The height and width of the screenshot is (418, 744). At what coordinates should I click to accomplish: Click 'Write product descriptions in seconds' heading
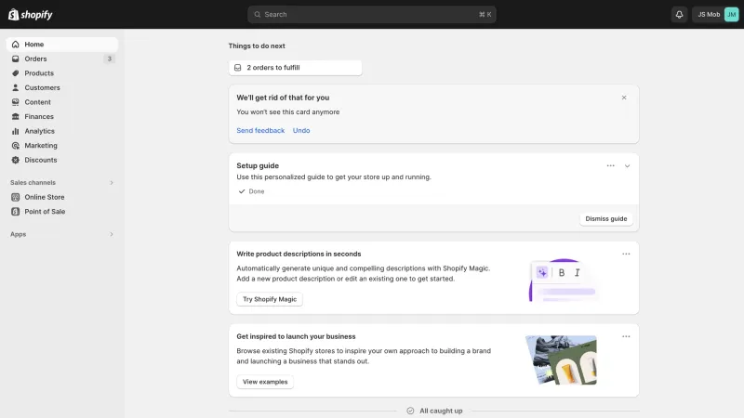click(299, 254)
